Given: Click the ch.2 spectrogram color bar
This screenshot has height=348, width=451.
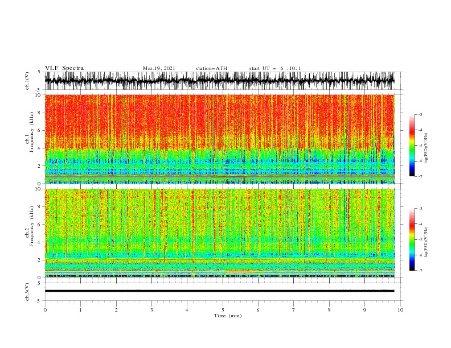Looking at the screenshot, I should click(412, 239).
